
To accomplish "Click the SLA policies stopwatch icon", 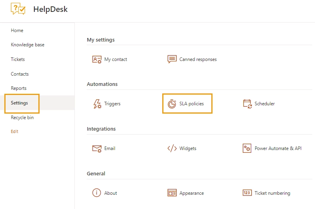I will click(172, 104).
